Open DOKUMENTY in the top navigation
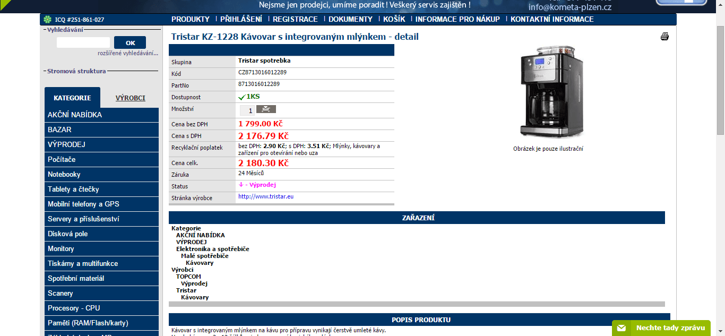Screen dimensions: 725x336 tap(350, 19)
